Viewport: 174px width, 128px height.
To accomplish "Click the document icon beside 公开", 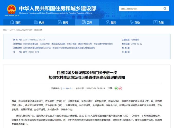I will 84,22.
